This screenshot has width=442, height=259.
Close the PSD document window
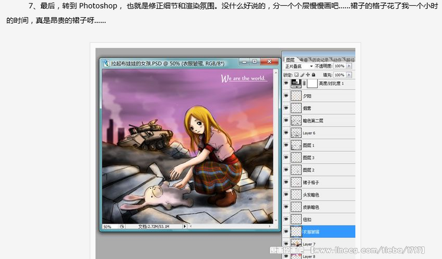point(269,61)
